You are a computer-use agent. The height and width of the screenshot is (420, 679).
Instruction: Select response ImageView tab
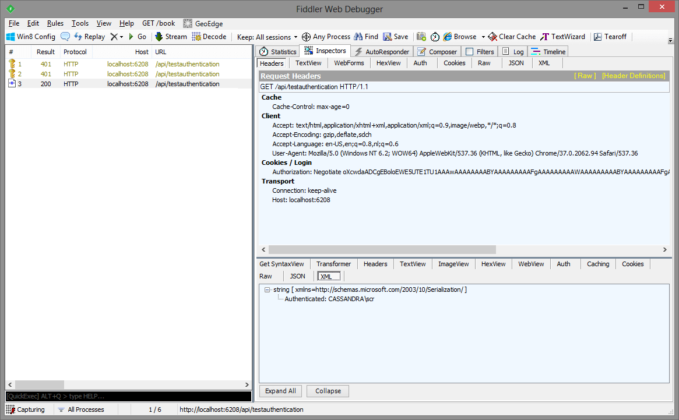coord(453,264)
